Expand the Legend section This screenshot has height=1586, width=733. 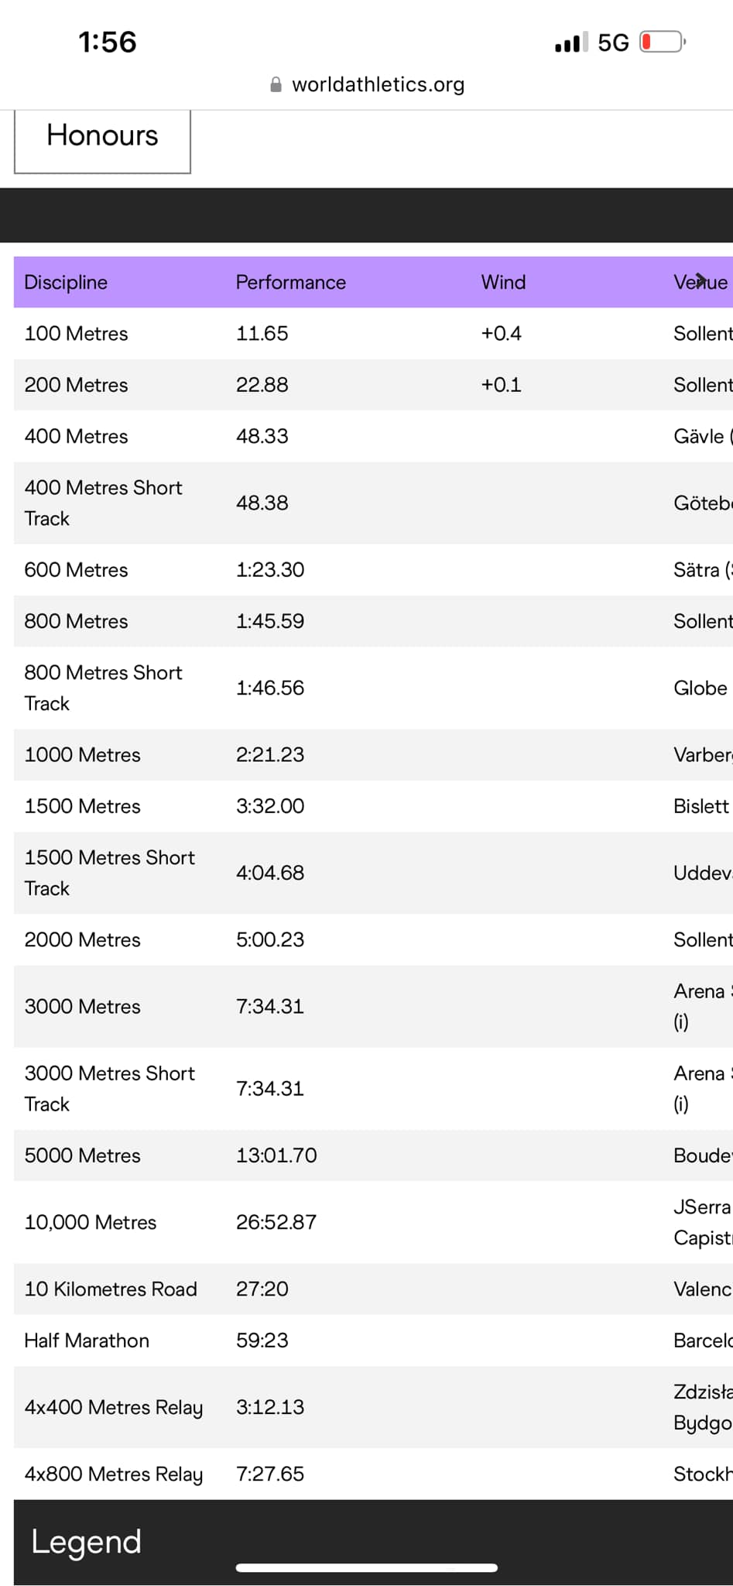pyautogui.click(x=373, y=1541)
